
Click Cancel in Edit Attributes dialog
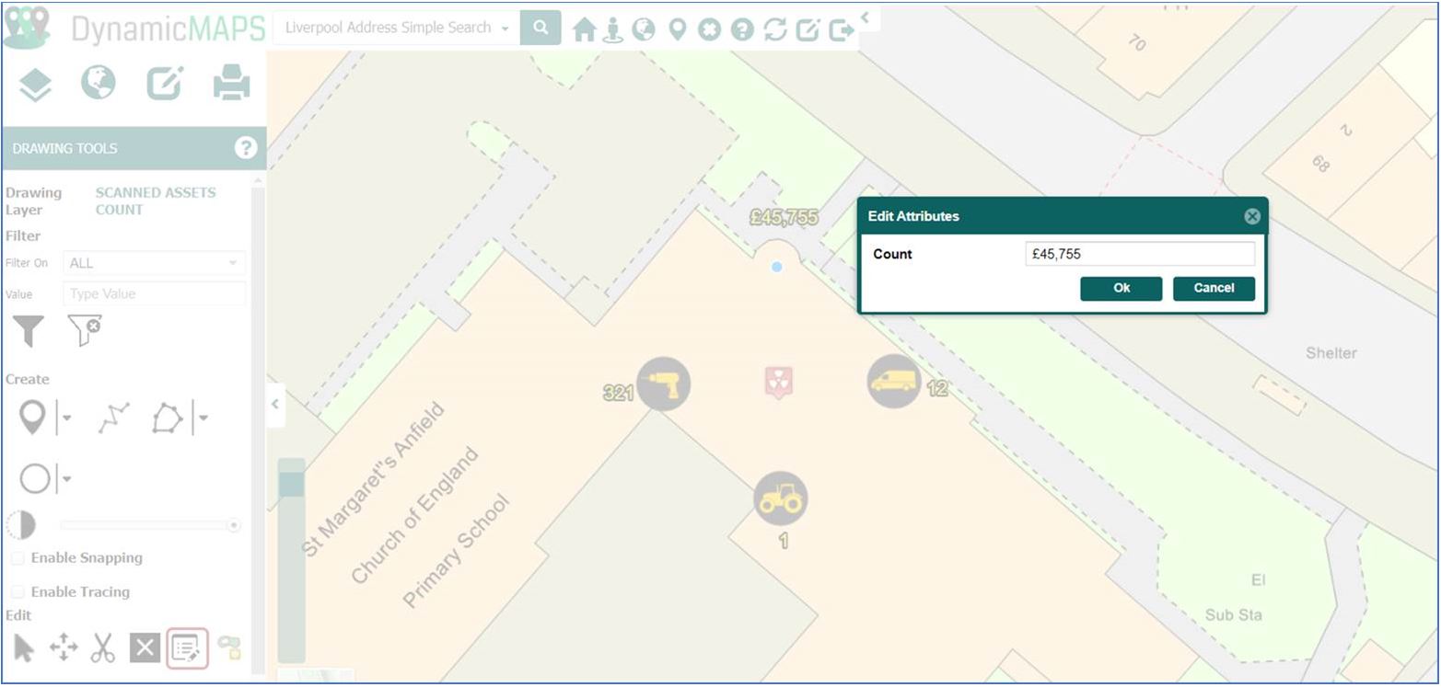tap(1214, 289)
